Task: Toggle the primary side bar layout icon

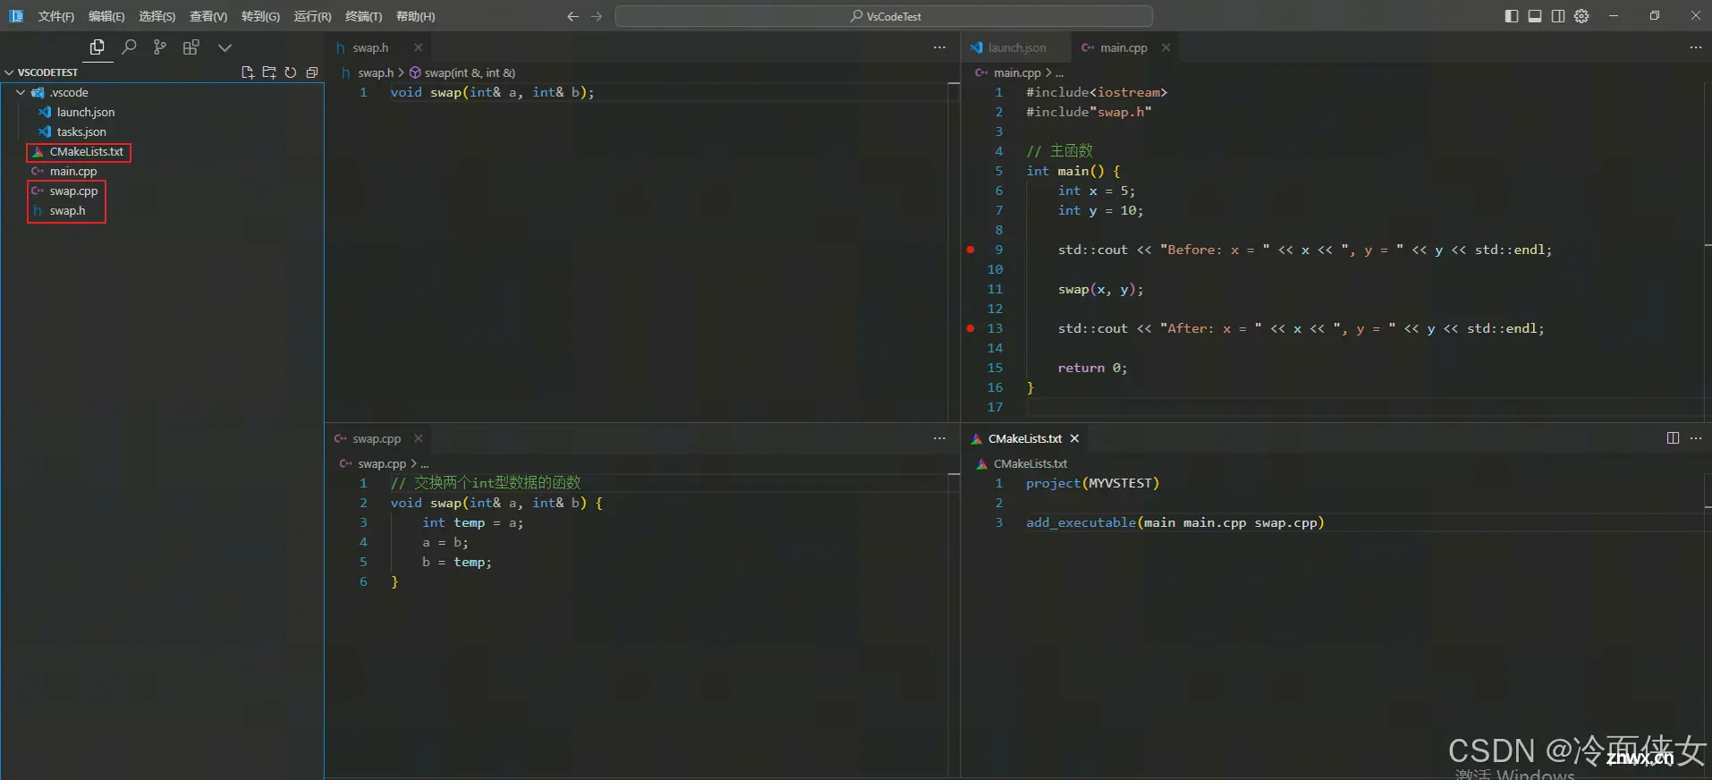Action: coord(1512,16)
